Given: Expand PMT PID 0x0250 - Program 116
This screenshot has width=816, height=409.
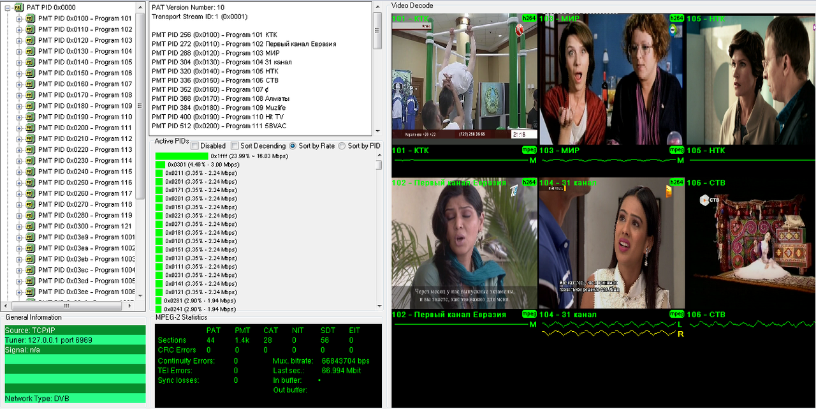Looking at the screenshot, I should tap(19, 182).
